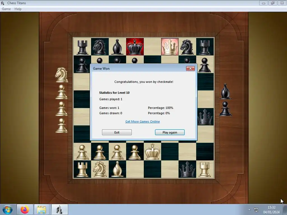Click the Game Won dialog title
The height and width of the screenshot is (215, 287).
coord(101,69)
